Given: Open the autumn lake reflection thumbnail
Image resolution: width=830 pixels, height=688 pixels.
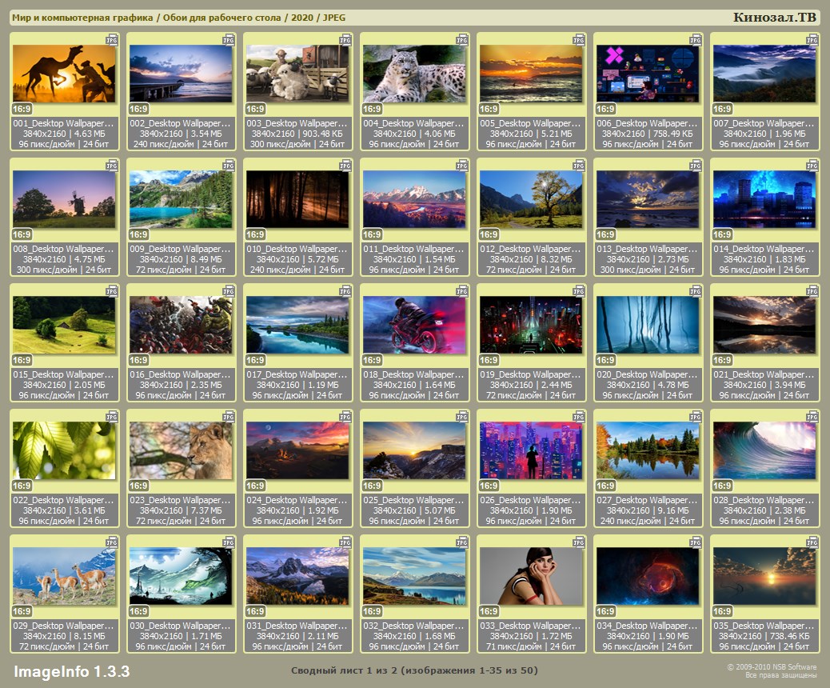Looking at the screenshot, I should point(648,450).
